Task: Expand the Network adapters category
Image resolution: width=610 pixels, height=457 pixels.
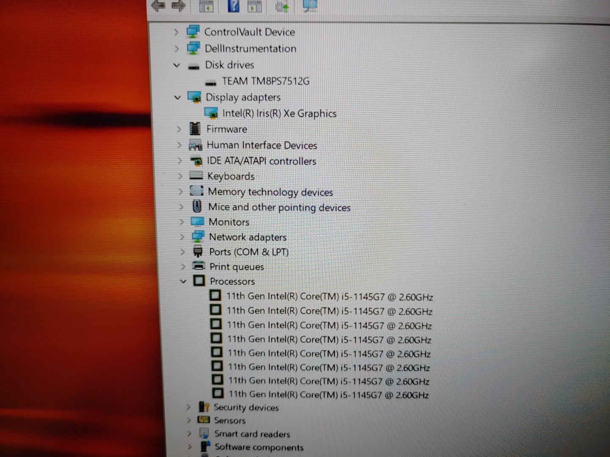Action: click(x=182, y=237)
